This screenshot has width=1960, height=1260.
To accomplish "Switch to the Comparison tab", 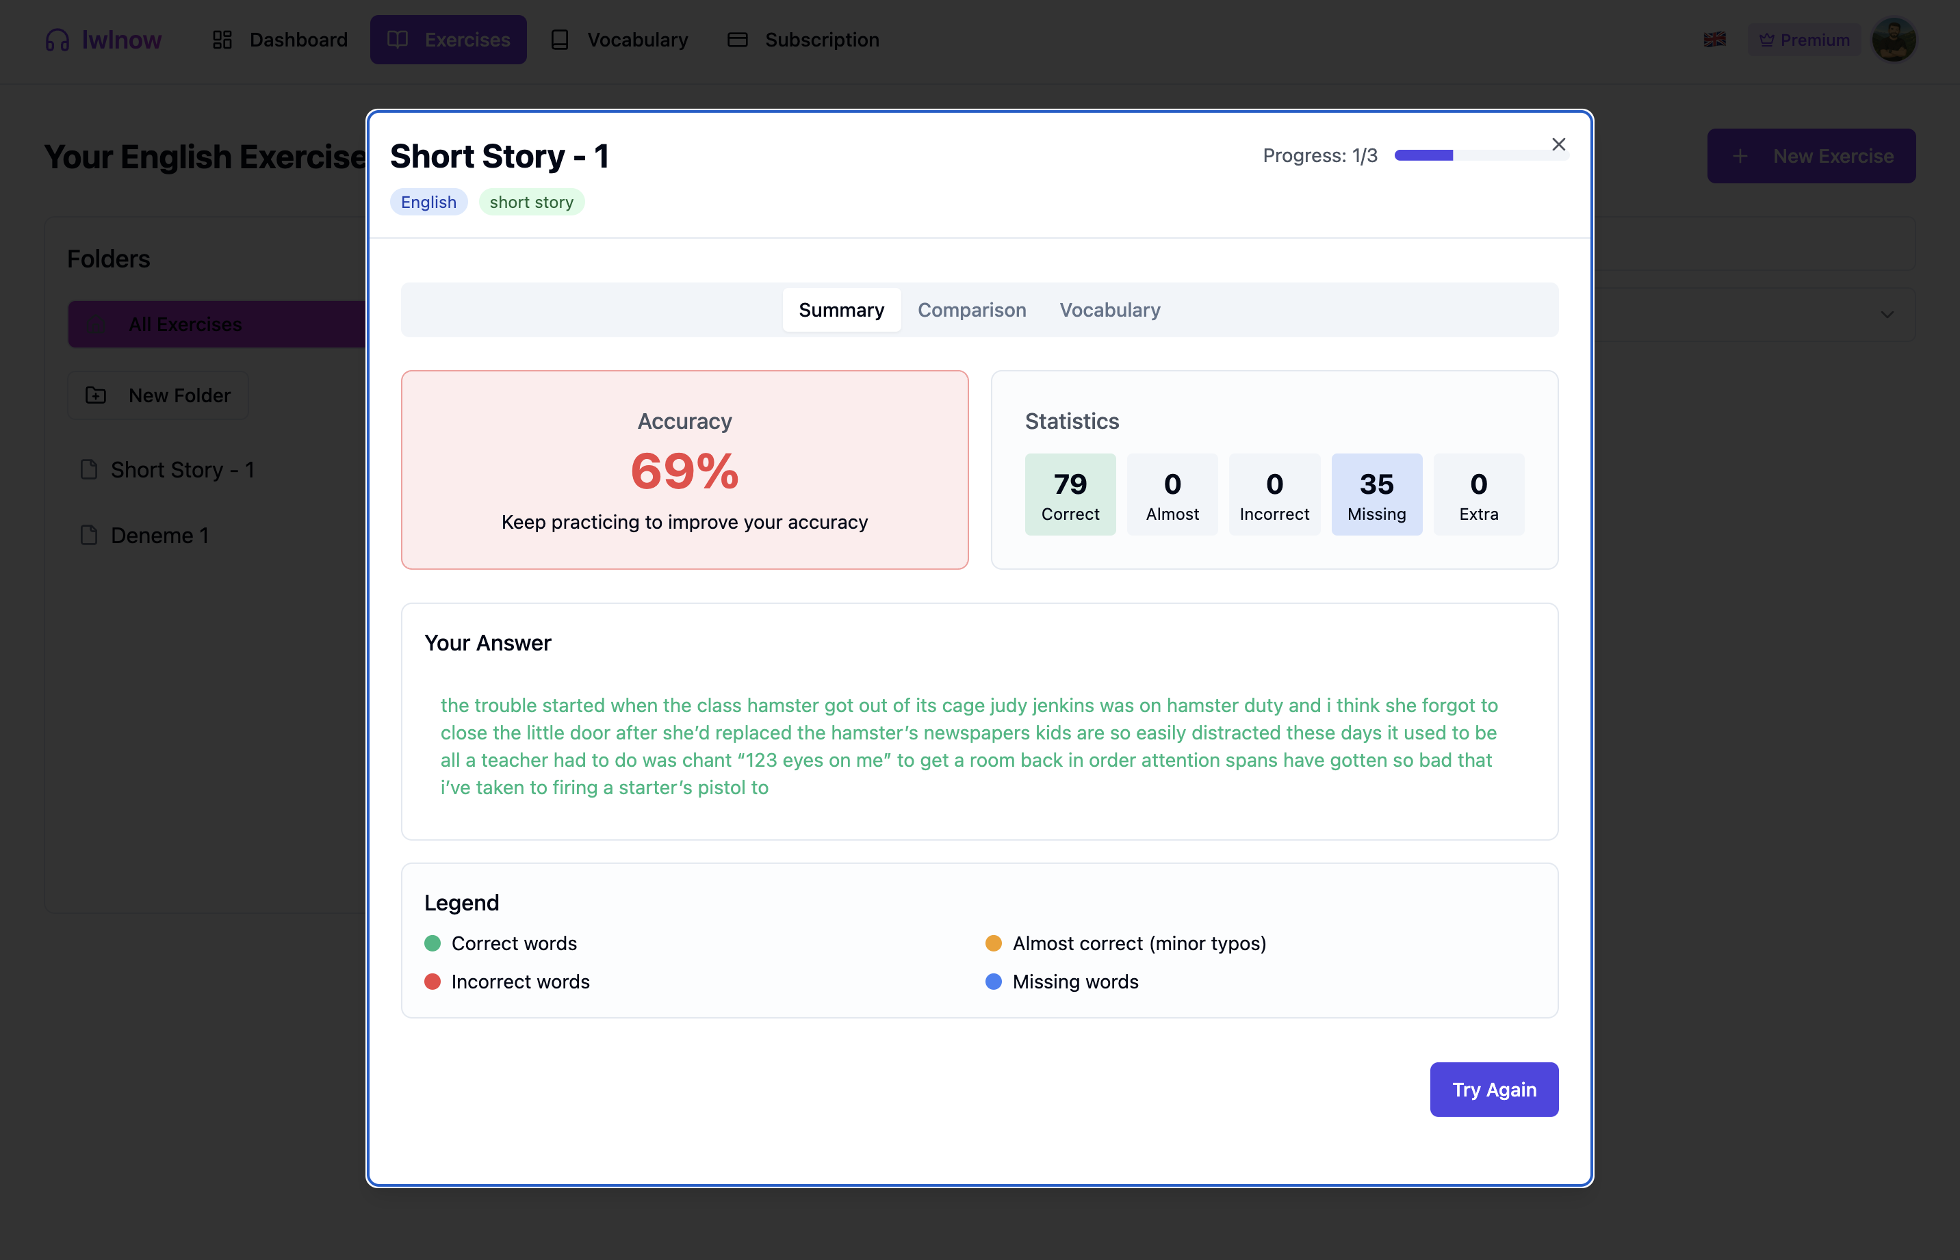I will click(971, 310).
